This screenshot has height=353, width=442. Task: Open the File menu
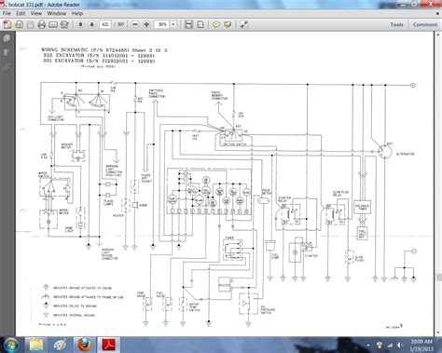pyautogui.click(x=7, y=13)
